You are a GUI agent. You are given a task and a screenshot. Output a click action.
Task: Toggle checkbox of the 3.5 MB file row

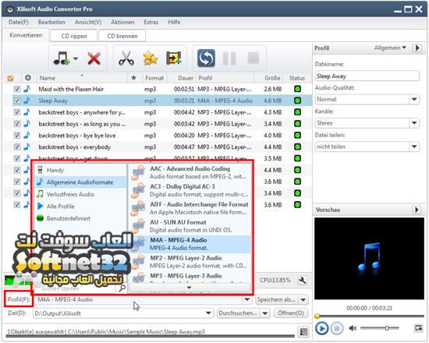click(x=17, y=158)
